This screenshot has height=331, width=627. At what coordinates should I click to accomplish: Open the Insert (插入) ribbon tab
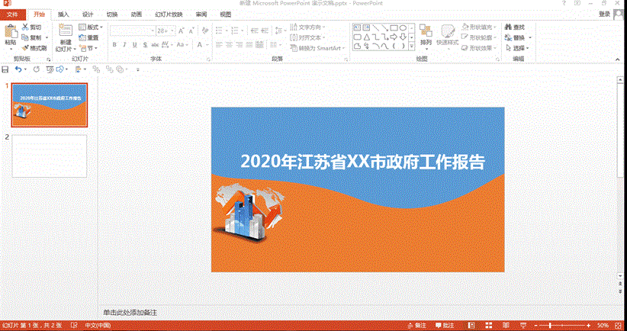coord(63,14)
